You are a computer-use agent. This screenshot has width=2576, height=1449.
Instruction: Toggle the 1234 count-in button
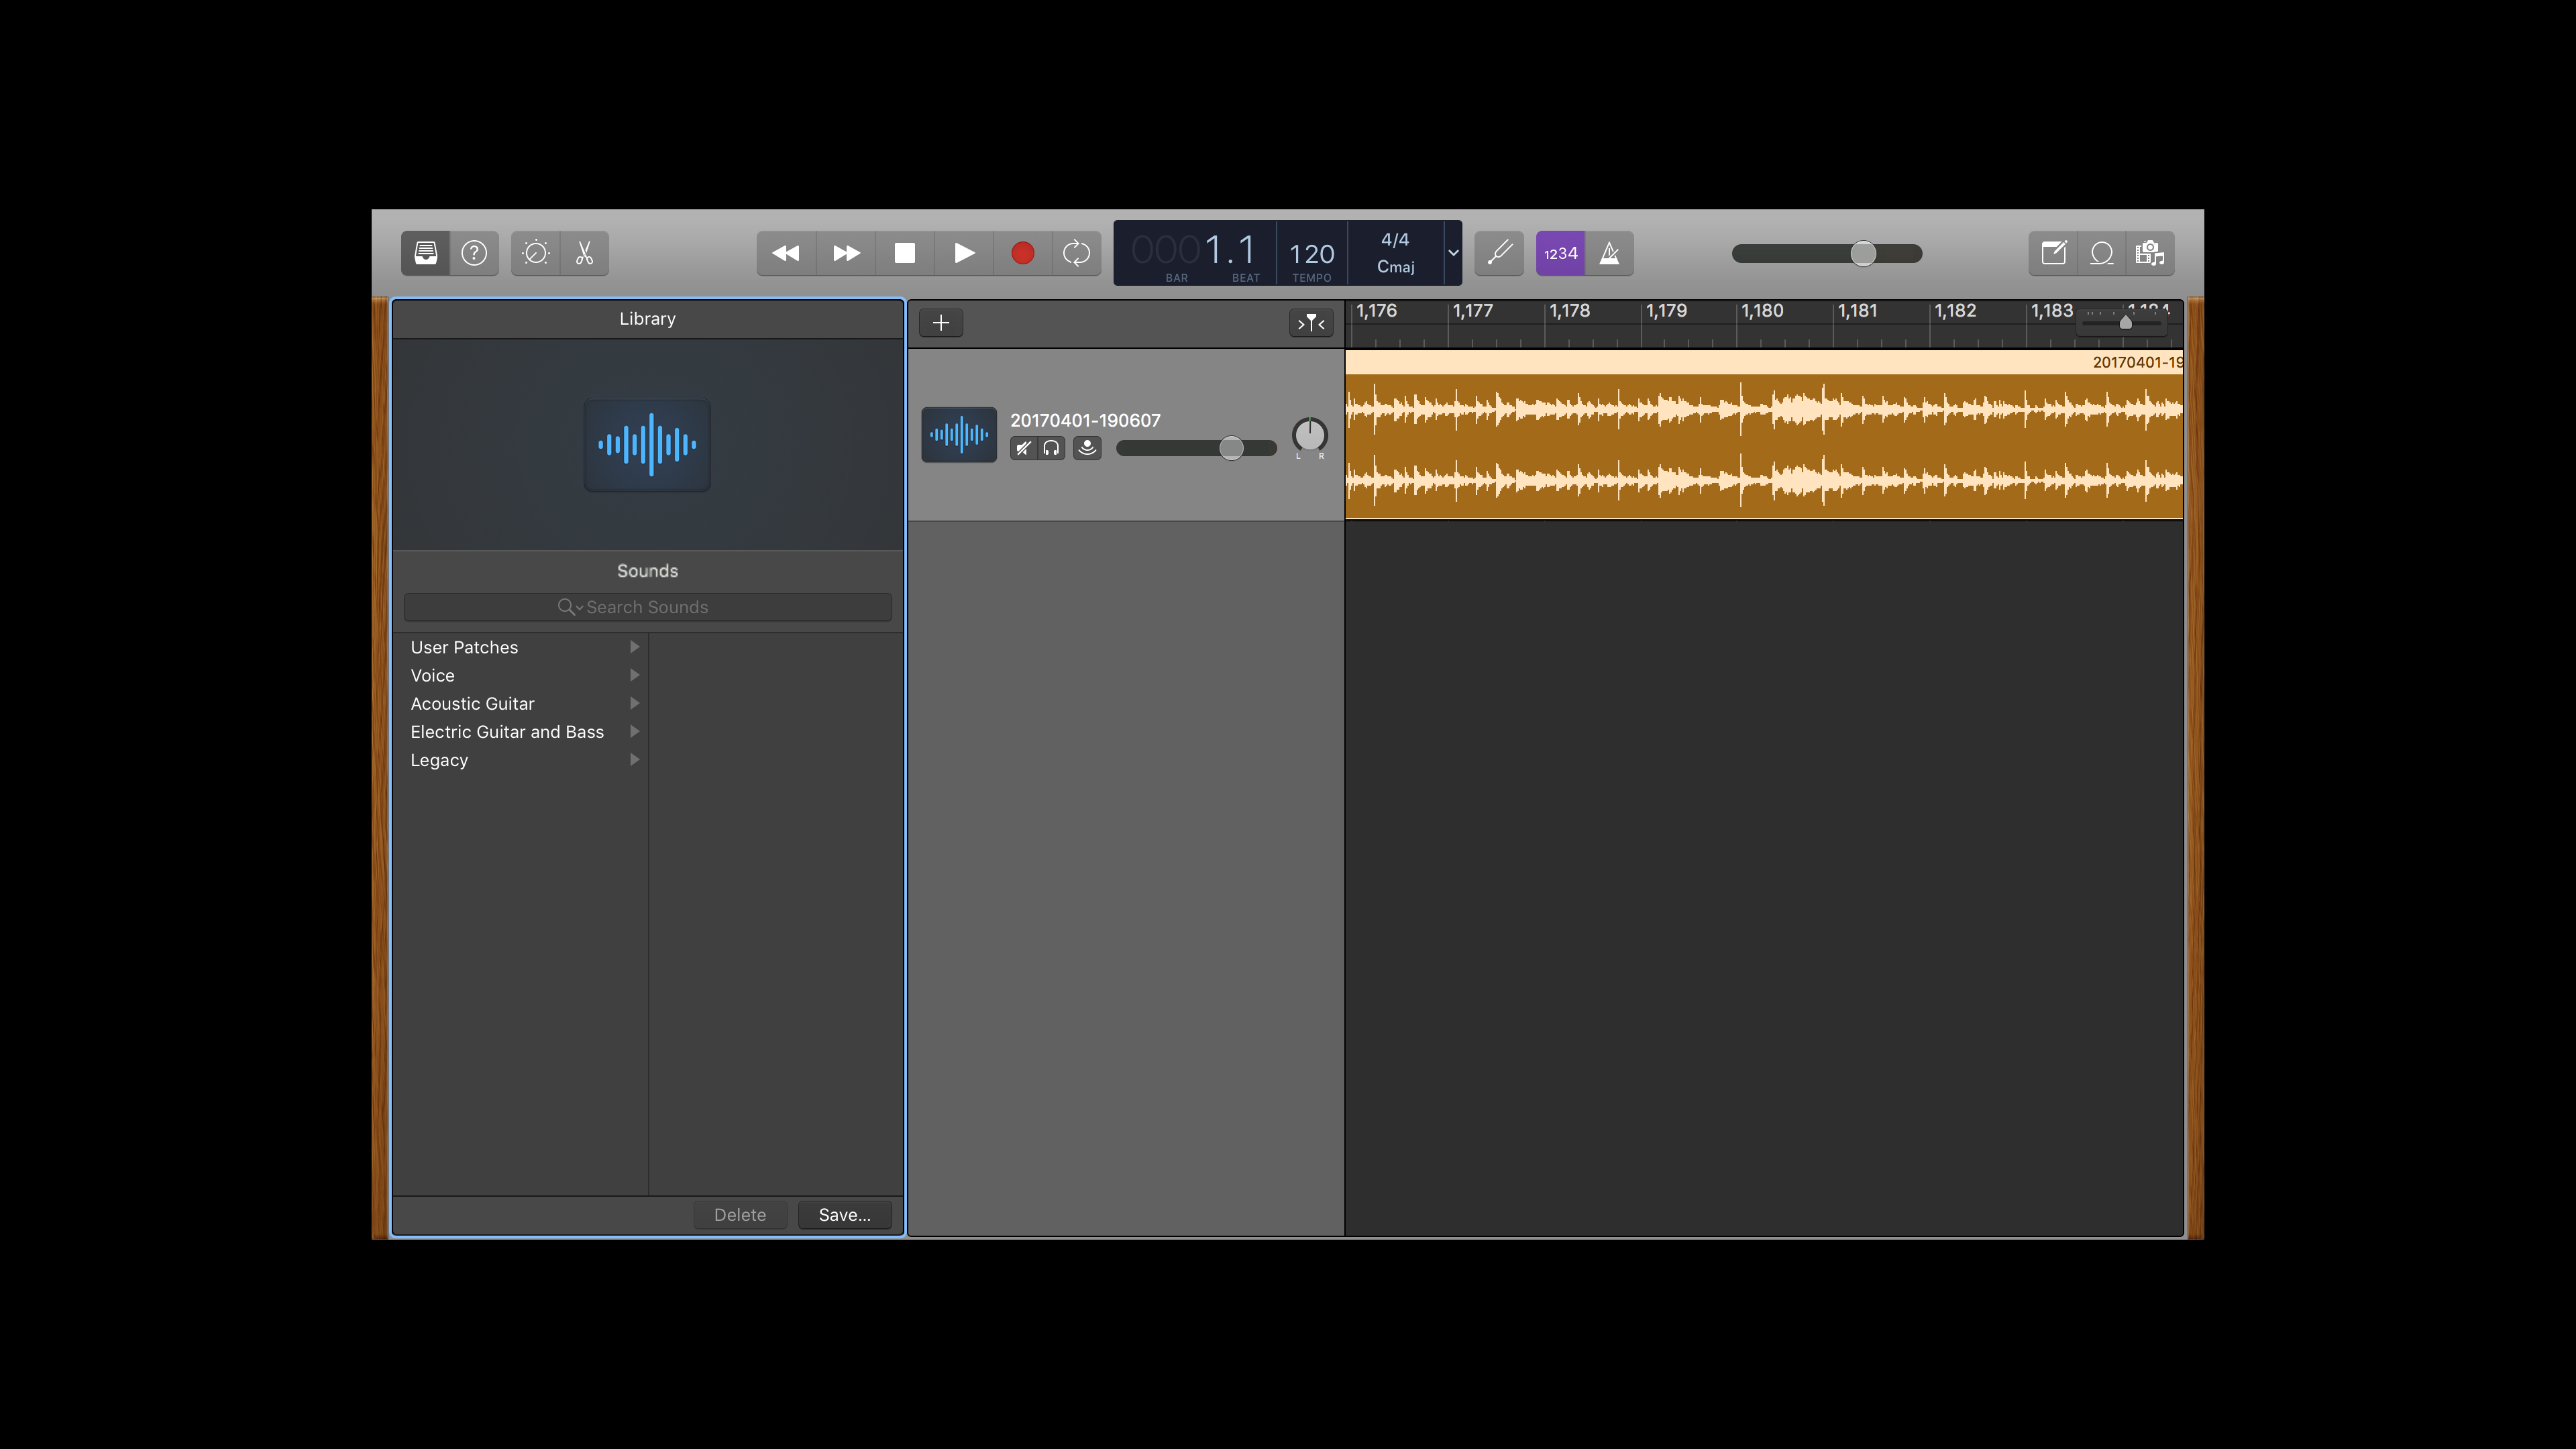[x=1560, y=253]
